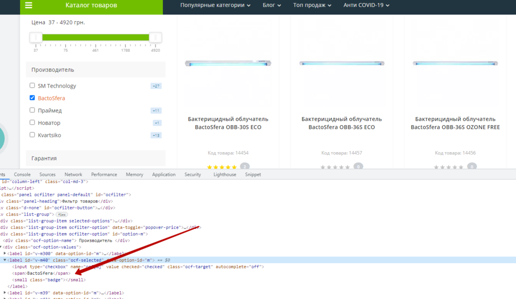
Task: Click review count bubble under OBB-36S ECO
Action: (358, 167)
